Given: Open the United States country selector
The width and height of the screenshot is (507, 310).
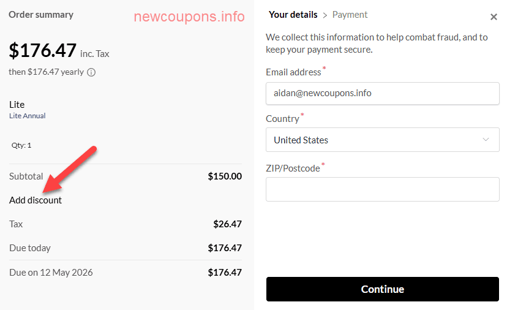Looking at the screenshot, I should (382, 140).
